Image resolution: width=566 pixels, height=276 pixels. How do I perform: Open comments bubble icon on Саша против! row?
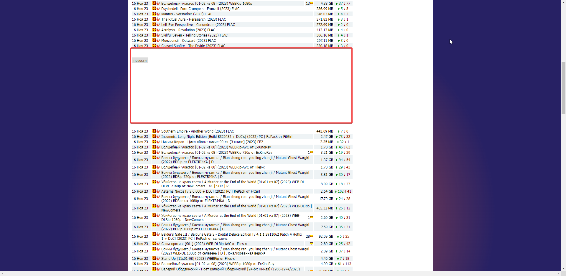(311, 244)
